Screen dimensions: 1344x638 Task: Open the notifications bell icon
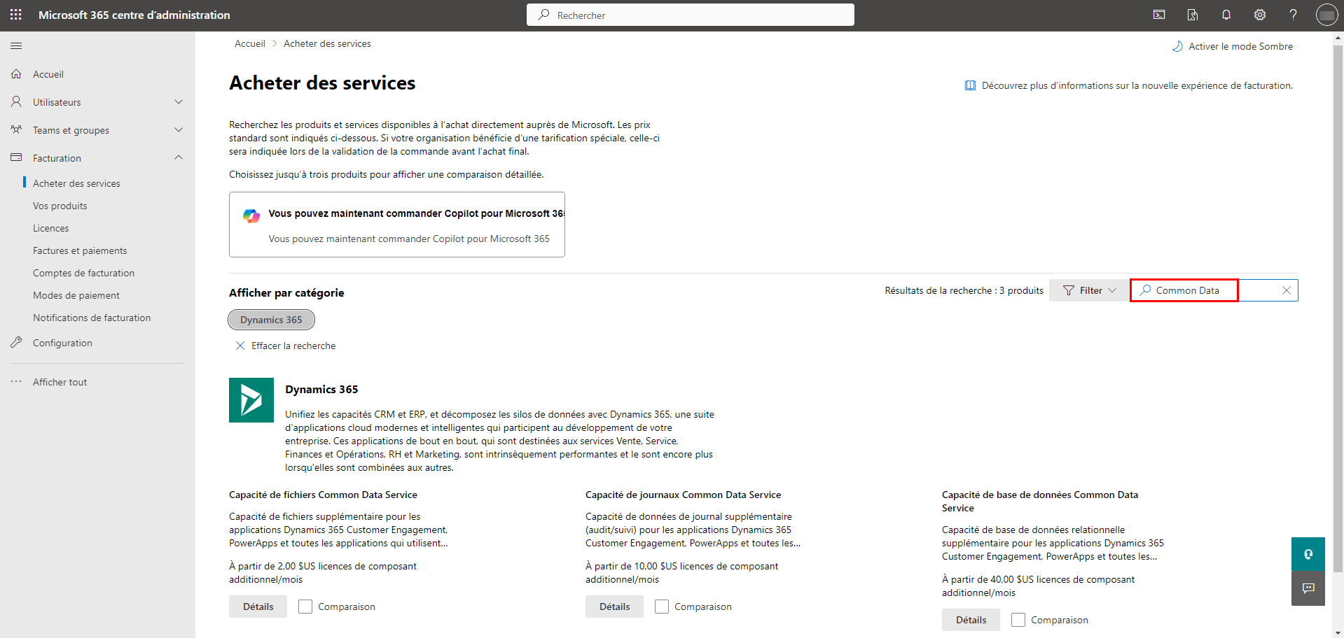tap(1226, 15)
